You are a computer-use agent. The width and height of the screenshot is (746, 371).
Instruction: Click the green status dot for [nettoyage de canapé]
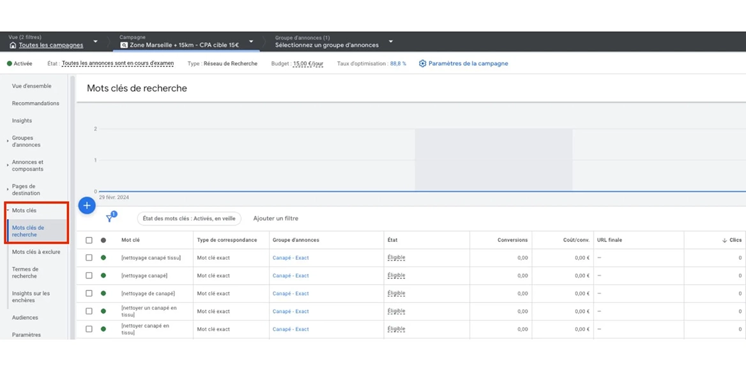pos(103,294)
